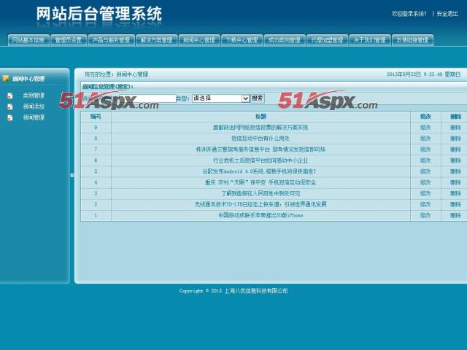Delete the TD版iPhone news row via 删除
467x350 pixels.
455,216
